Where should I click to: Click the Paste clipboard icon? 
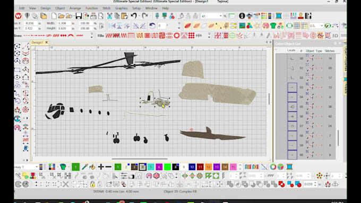tap(124, 16)
